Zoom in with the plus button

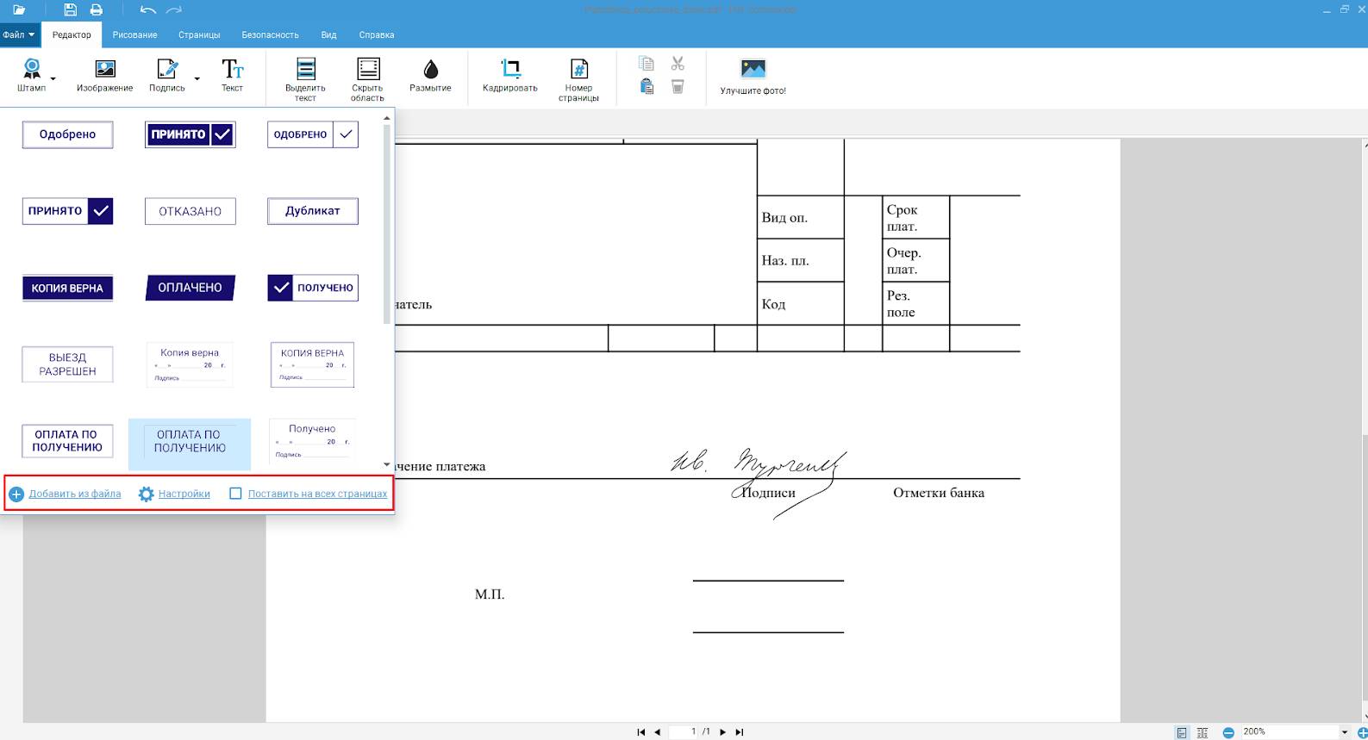(x=1362, y=732)
